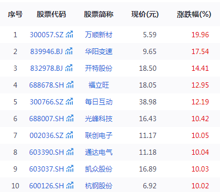Open stock code 603037.SH
The width and height of the screenshot is (220, 192).
[x=47, y=169]
